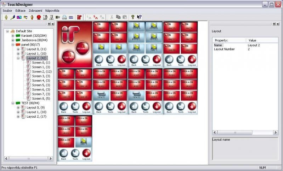Click the yellow question mark help icon
This screenshot has height=171, width=283.
[x=133, y=17]
